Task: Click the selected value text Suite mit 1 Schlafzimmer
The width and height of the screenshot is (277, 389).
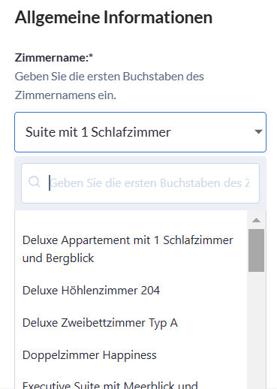Action: pos(98,132)
